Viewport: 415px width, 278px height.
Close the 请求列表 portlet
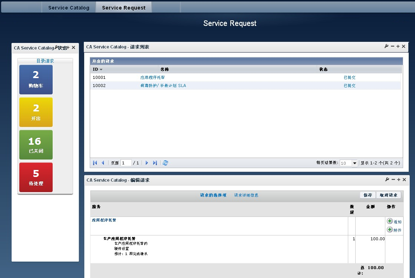pyautogui.click(x=404, y=46)
